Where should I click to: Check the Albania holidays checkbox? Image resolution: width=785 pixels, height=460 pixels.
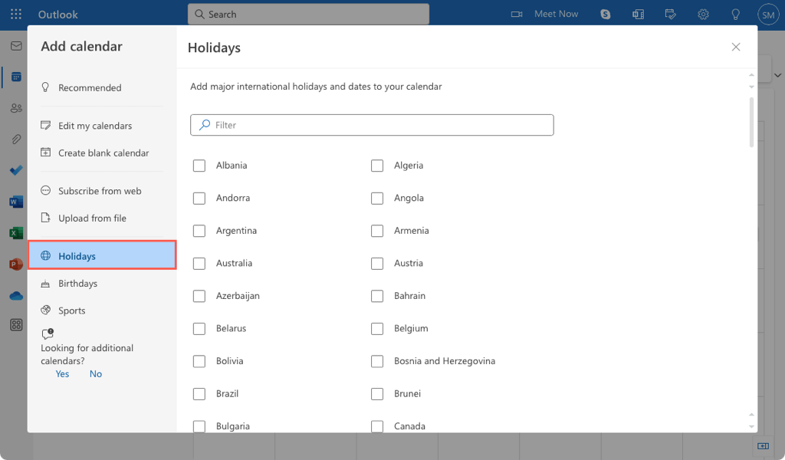point(199,166)
